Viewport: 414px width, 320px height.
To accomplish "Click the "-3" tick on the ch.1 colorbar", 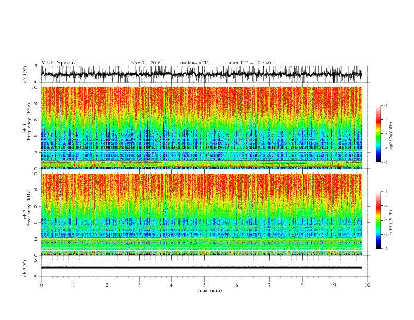I will click(386, 105).
